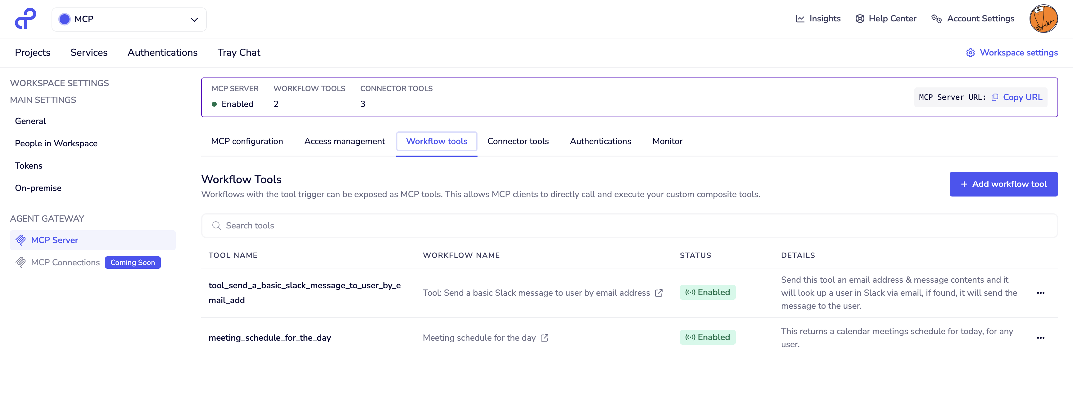Click the meeting schedule tool description text

897,338
